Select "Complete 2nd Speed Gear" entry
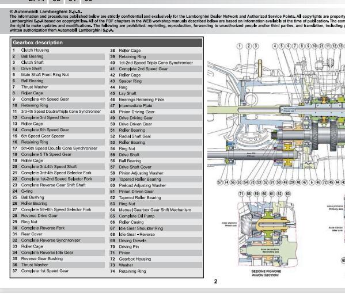The width and height of the screenshot is (345, 294). pos(156,69)
